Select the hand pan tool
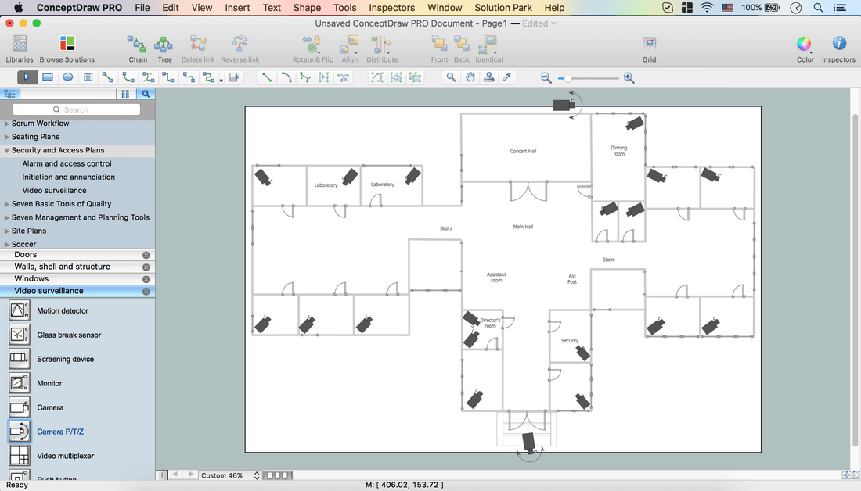 [470, 77]
